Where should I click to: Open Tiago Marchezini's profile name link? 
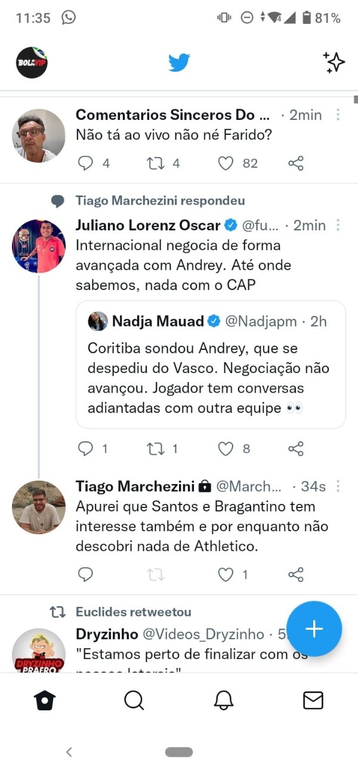coord(135,486)
